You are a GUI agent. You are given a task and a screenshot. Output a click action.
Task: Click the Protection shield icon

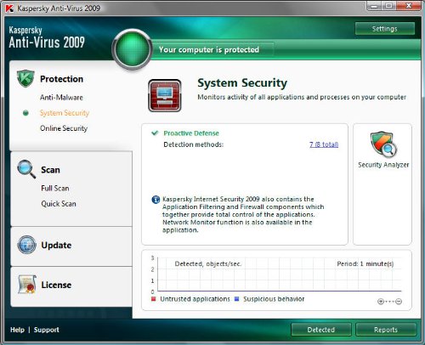[25, 78]
